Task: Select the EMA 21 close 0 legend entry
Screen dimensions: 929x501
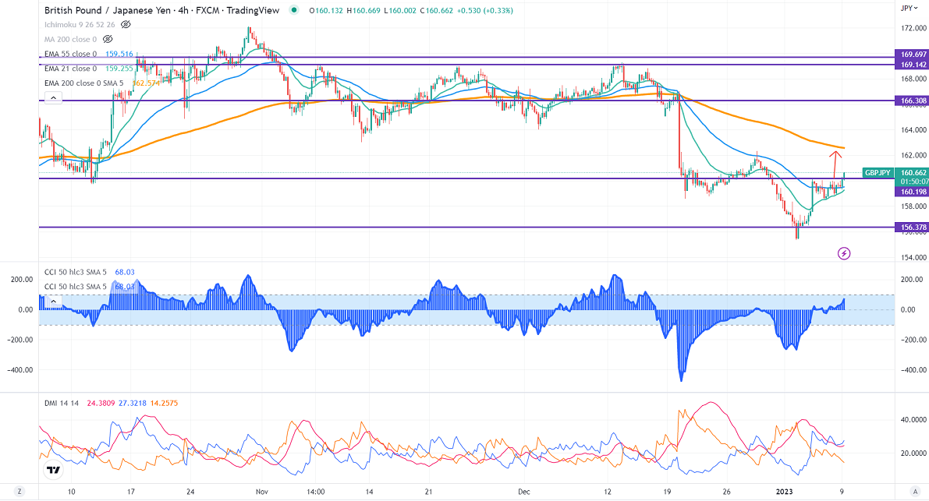Action: click(x=70, y=69)
